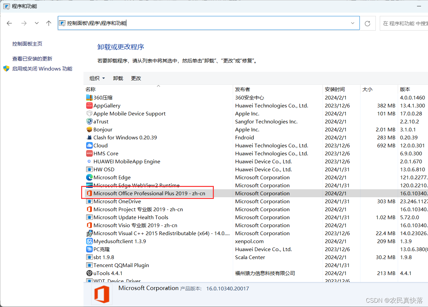Navigate up one level with up arrow
428x307 pixels.
(x=49, y=23)
